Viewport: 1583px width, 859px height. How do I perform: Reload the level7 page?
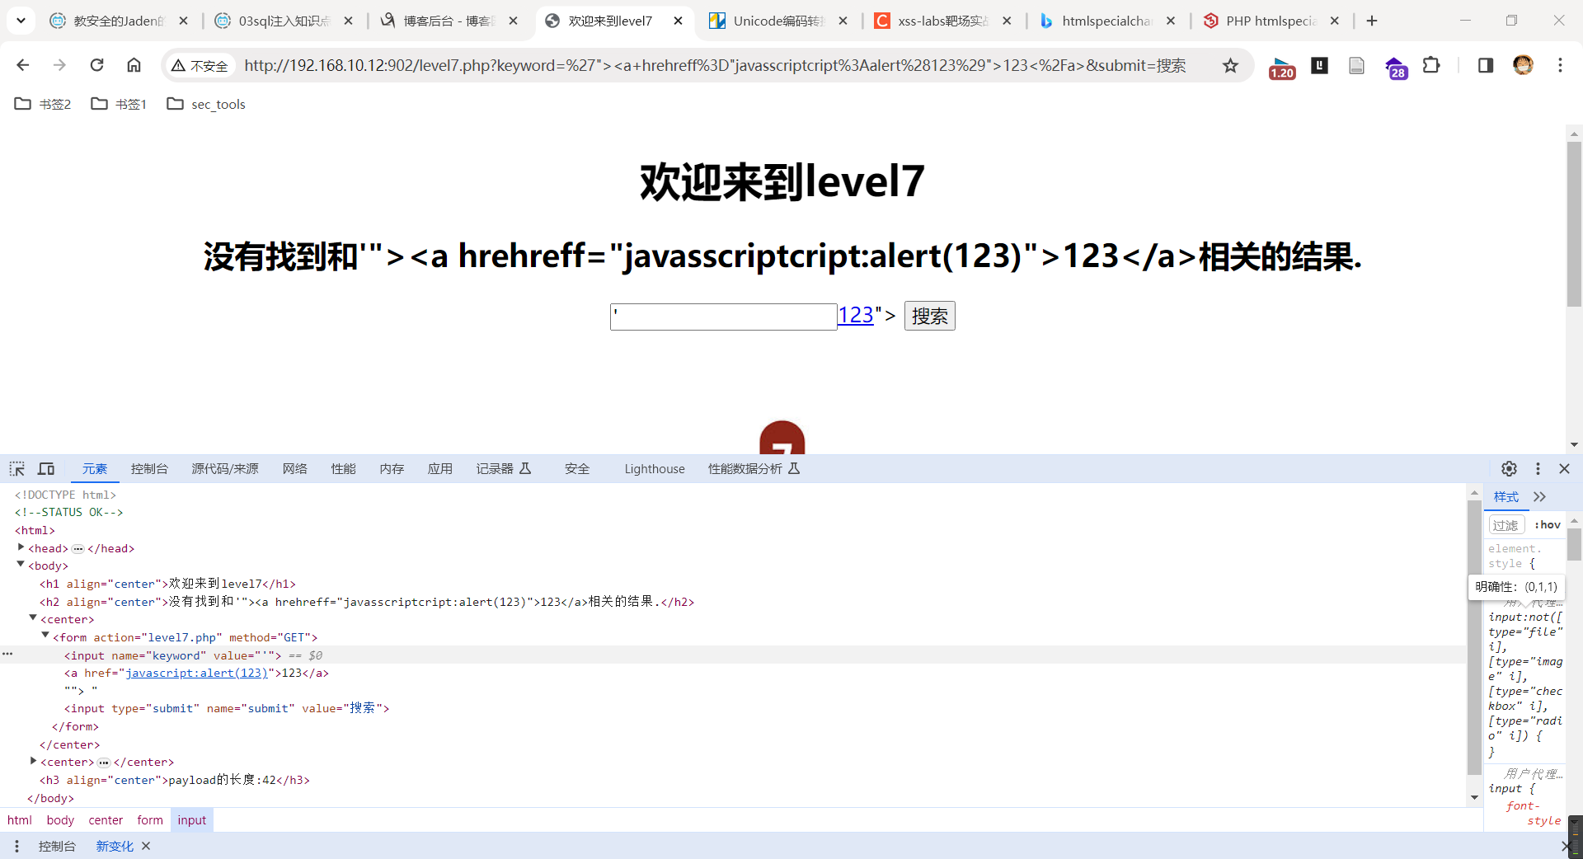coord(96,65)
